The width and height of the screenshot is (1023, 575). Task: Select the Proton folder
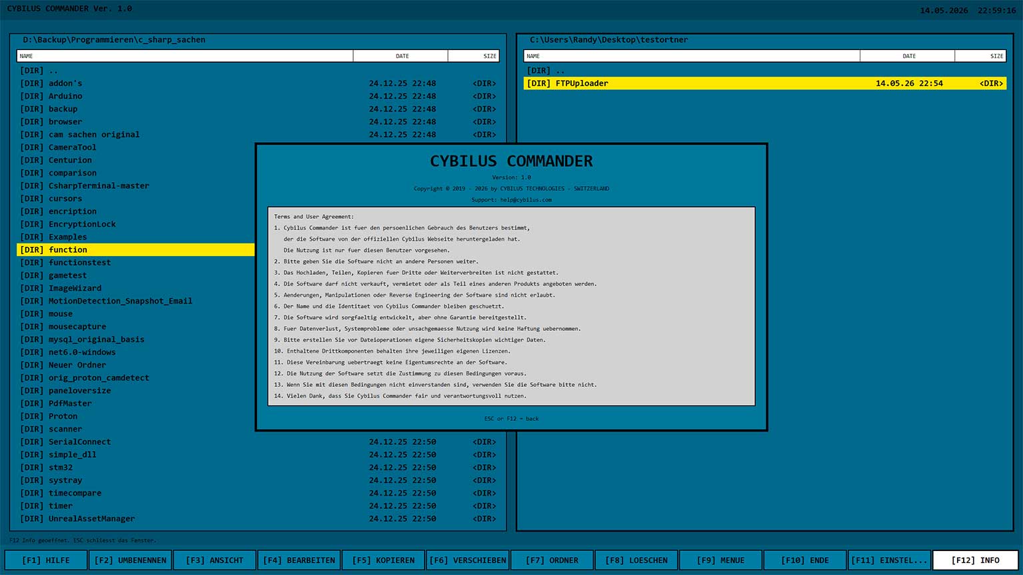pos(136,416)
